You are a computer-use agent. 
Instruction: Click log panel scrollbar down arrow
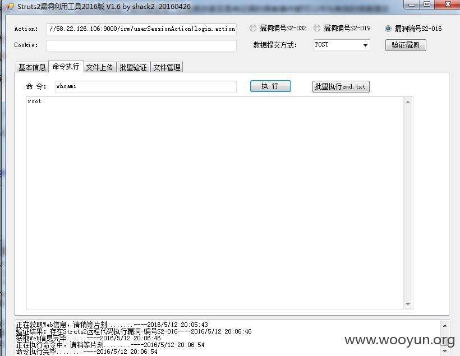pyautogui.click(x=445, y=351)
